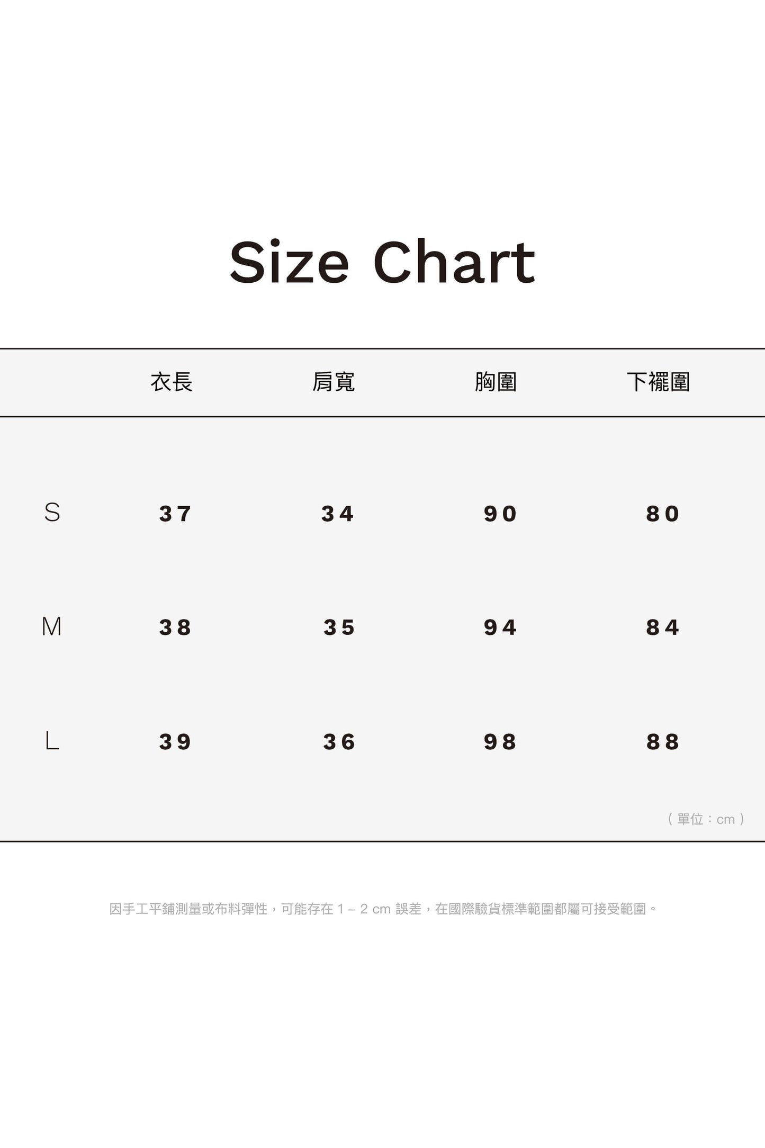Select the L size row label
Image resolution: width=765 pixels, height=1148 pixels.
coord(52,741)
